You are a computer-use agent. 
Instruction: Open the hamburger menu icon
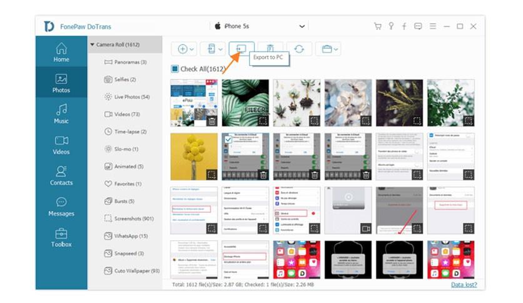[433, 26]
